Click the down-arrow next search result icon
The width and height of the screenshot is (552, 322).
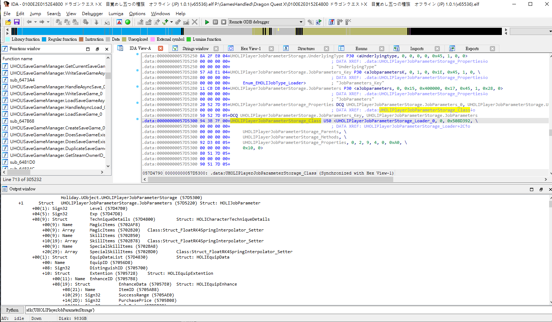coord(96,22)
